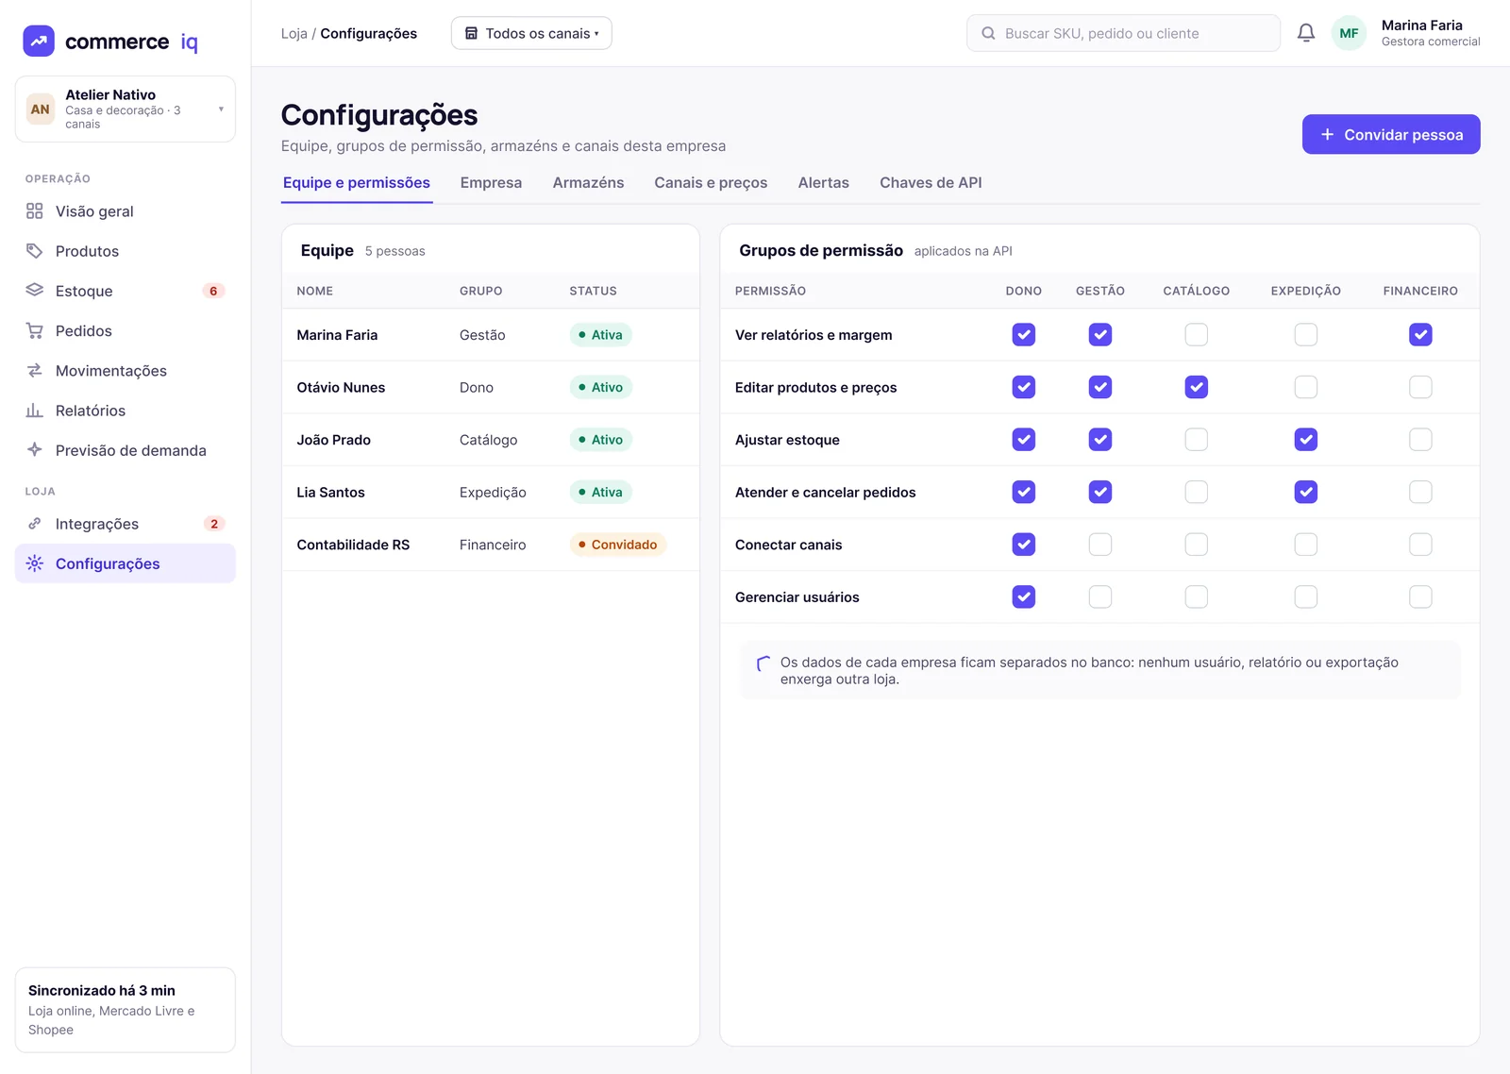
Task: Switch to the Empresa tab
Action: coord(491,183)
